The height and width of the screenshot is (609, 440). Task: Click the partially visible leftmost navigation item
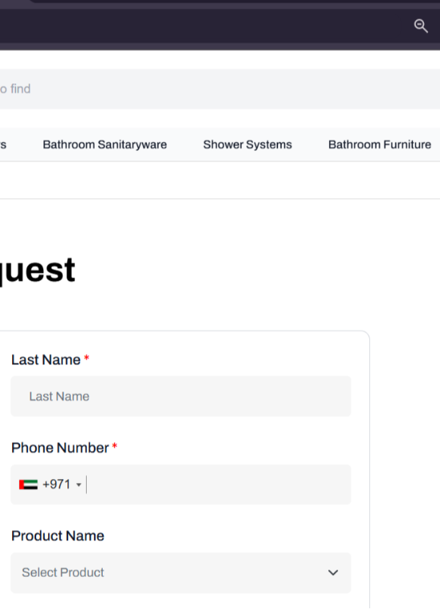point(3,144)
